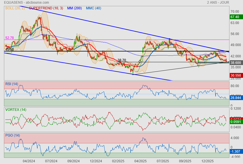Viewport: 243px width, 164px height.
Task: Click the red 30.550 price tag
Action: pyautogui.click(x=236, y=75)
